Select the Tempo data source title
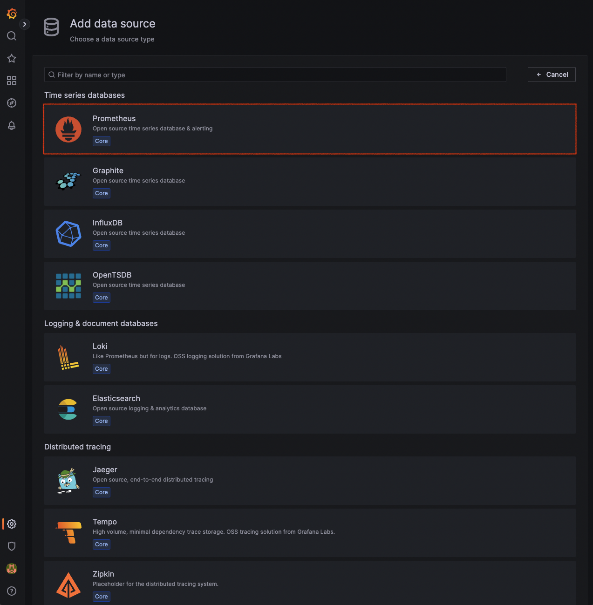This screenshot has height=605, width=593. [105, 522]
